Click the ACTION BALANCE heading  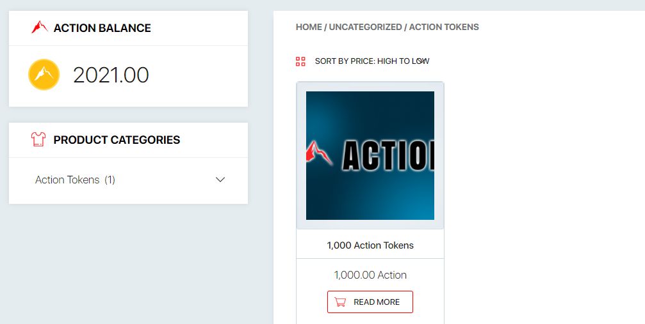[x=102, y=28]
